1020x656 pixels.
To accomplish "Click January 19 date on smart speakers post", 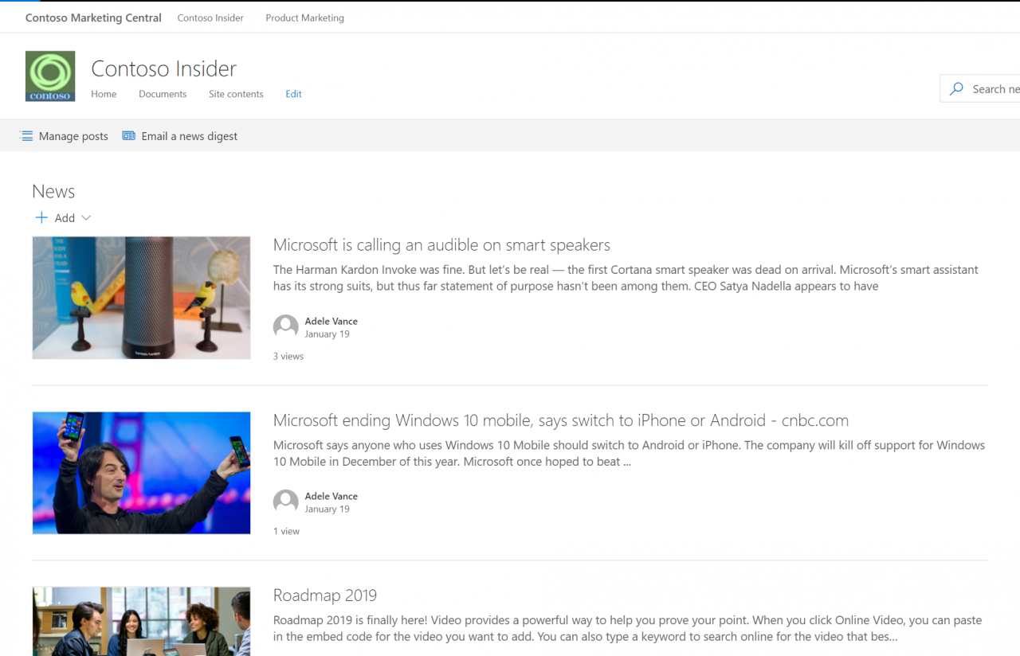I will coord(328,334).
